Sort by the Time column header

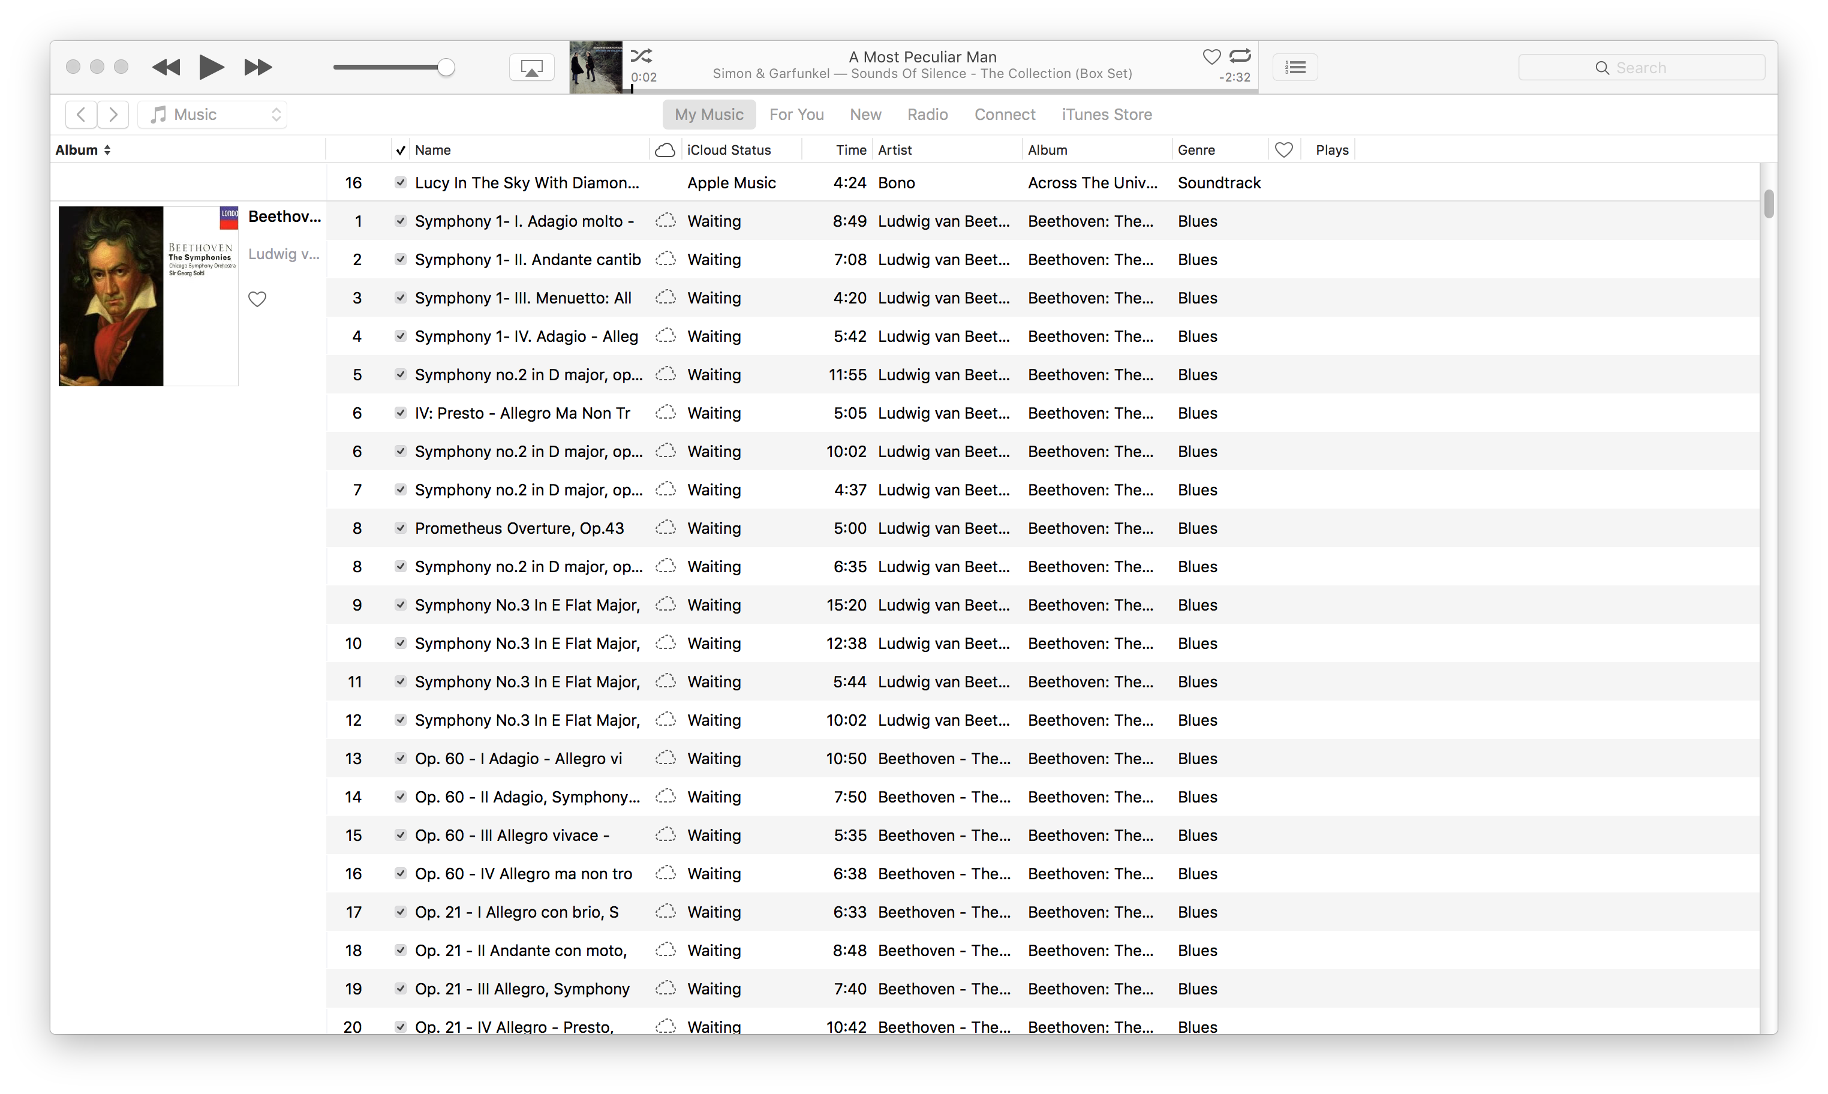[x=837, y=150]
